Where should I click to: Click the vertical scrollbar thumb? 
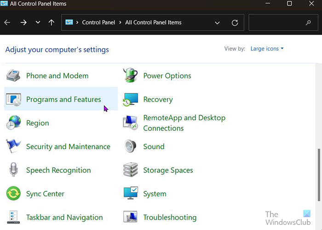click(x=318, y=175)
